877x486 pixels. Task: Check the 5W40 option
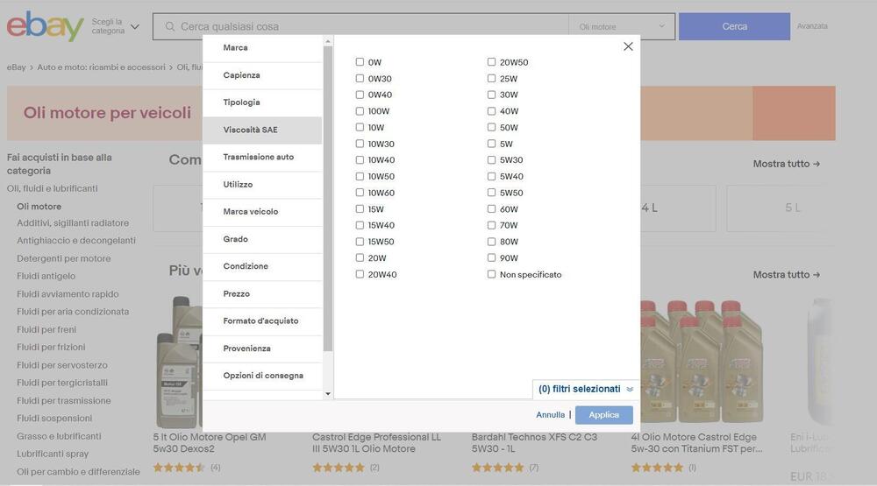[x=491, y=176]
